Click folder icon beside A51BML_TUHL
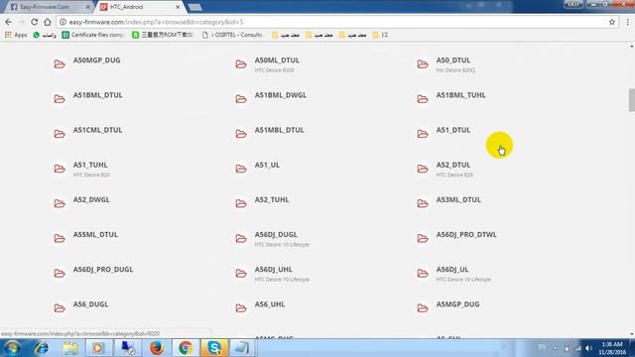 [x=423, y=99]
